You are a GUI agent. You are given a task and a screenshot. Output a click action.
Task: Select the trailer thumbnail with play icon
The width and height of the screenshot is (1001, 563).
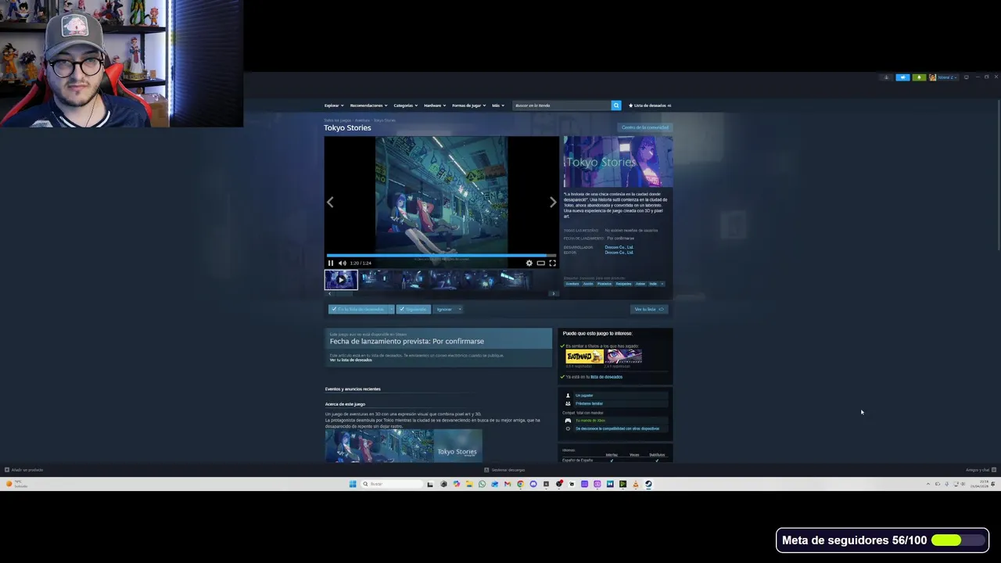pos(341,279)
